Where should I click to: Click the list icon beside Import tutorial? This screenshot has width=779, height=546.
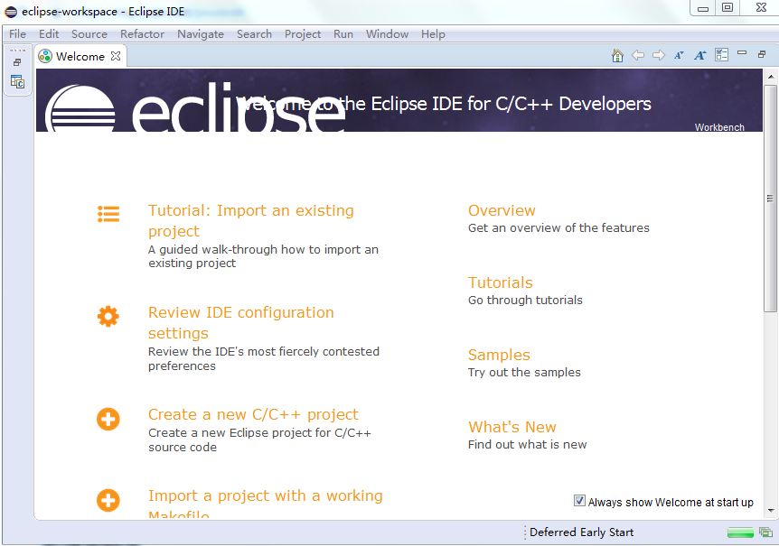(108, 214)
